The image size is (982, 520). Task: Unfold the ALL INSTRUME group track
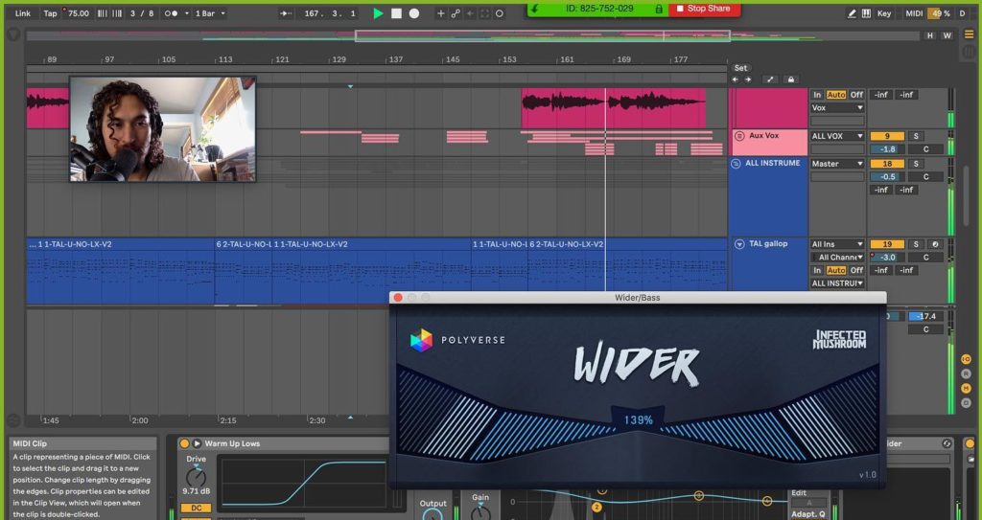(x=736, y=164)
